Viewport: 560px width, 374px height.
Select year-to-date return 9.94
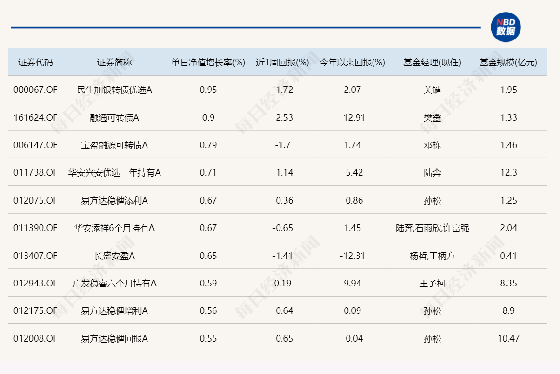tap(352, 283)
